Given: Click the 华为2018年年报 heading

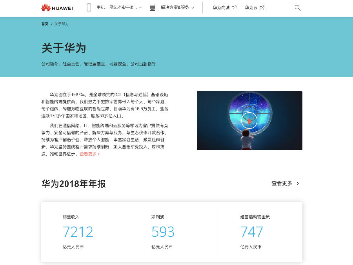Looking at the screenshot, I should coord(74,183).
